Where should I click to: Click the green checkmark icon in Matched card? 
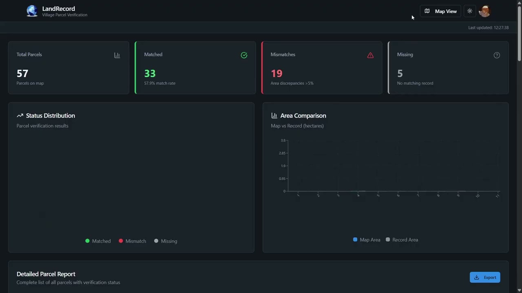pos(244,55)
